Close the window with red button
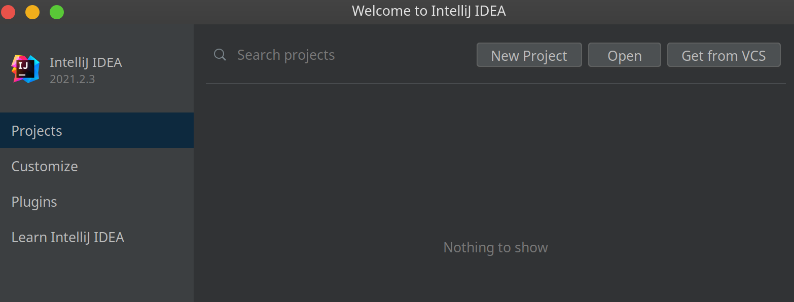Screen dimensions: 794x302 pyautogui.click(x=8, y=12)
